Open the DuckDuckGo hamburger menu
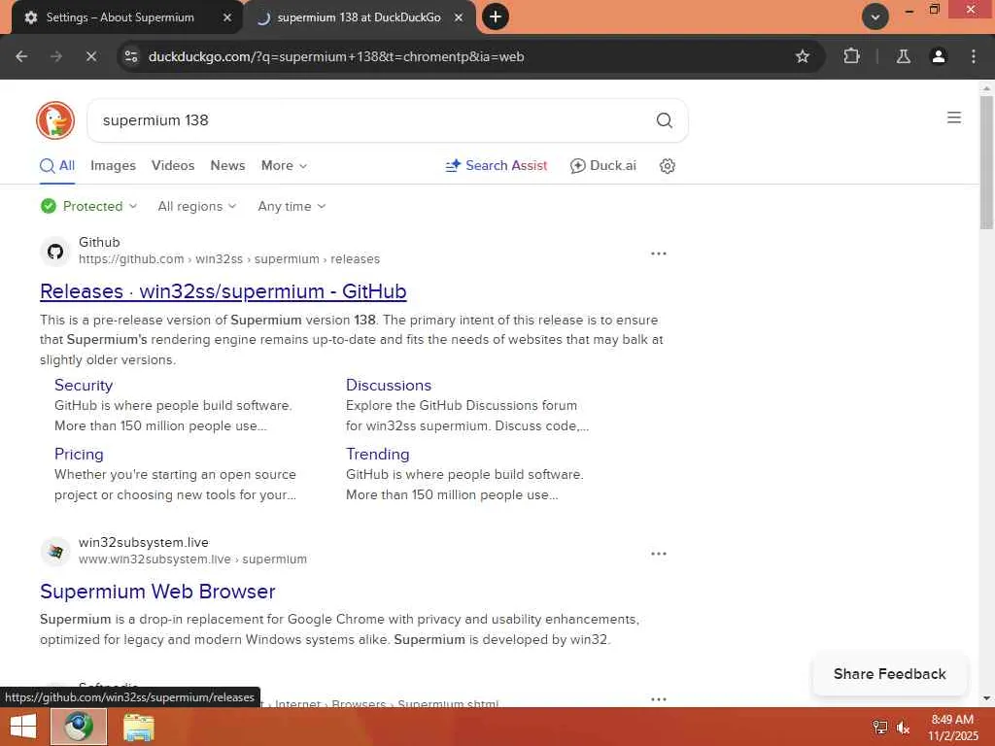This screenshot has height=746, width=995. point(954,118)
